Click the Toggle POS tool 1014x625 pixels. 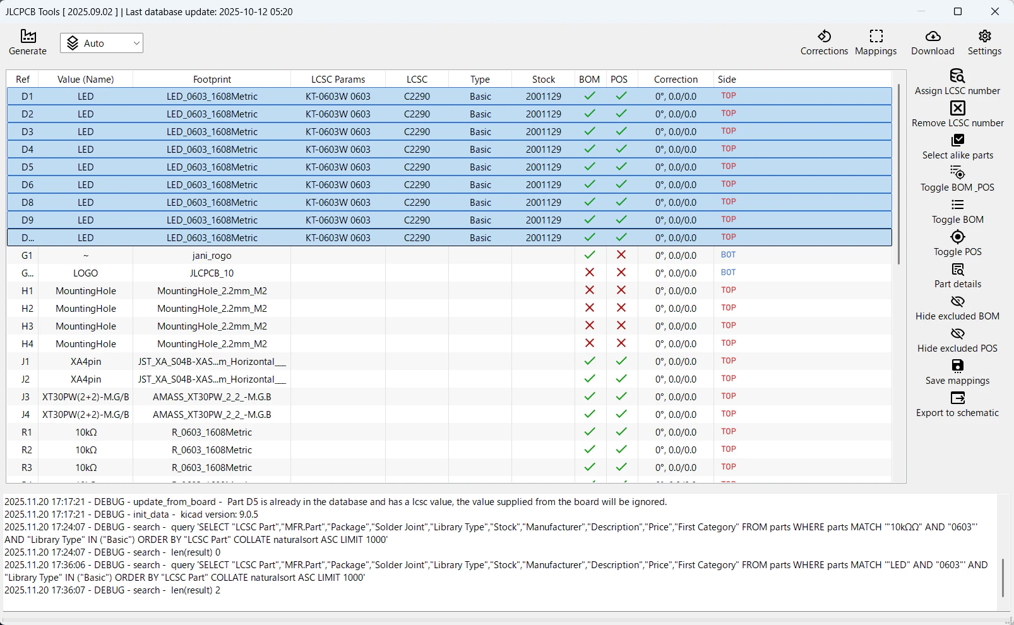(957, 243)
